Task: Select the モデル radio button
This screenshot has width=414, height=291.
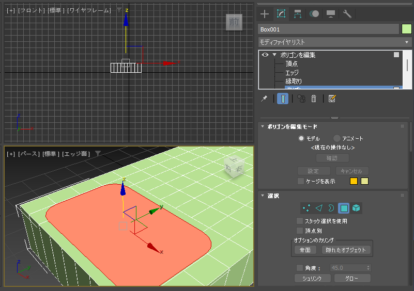Action: (x=301, y=138)
